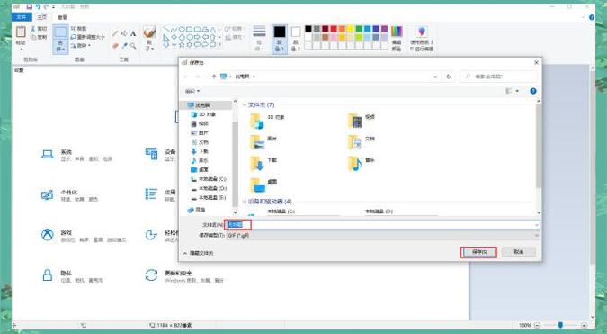
Task: Click Paint Help icon at top right
Action: 592,17
